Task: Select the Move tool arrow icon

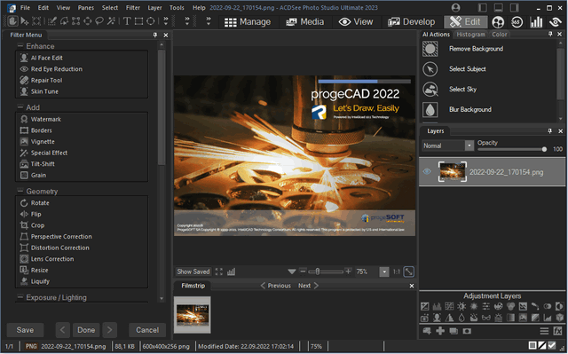Action: tap(24, 21)
